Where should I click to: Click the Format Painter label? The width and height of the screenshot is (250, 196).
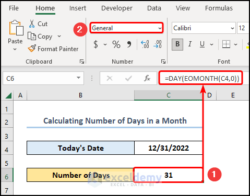click(x=58, y=49)
